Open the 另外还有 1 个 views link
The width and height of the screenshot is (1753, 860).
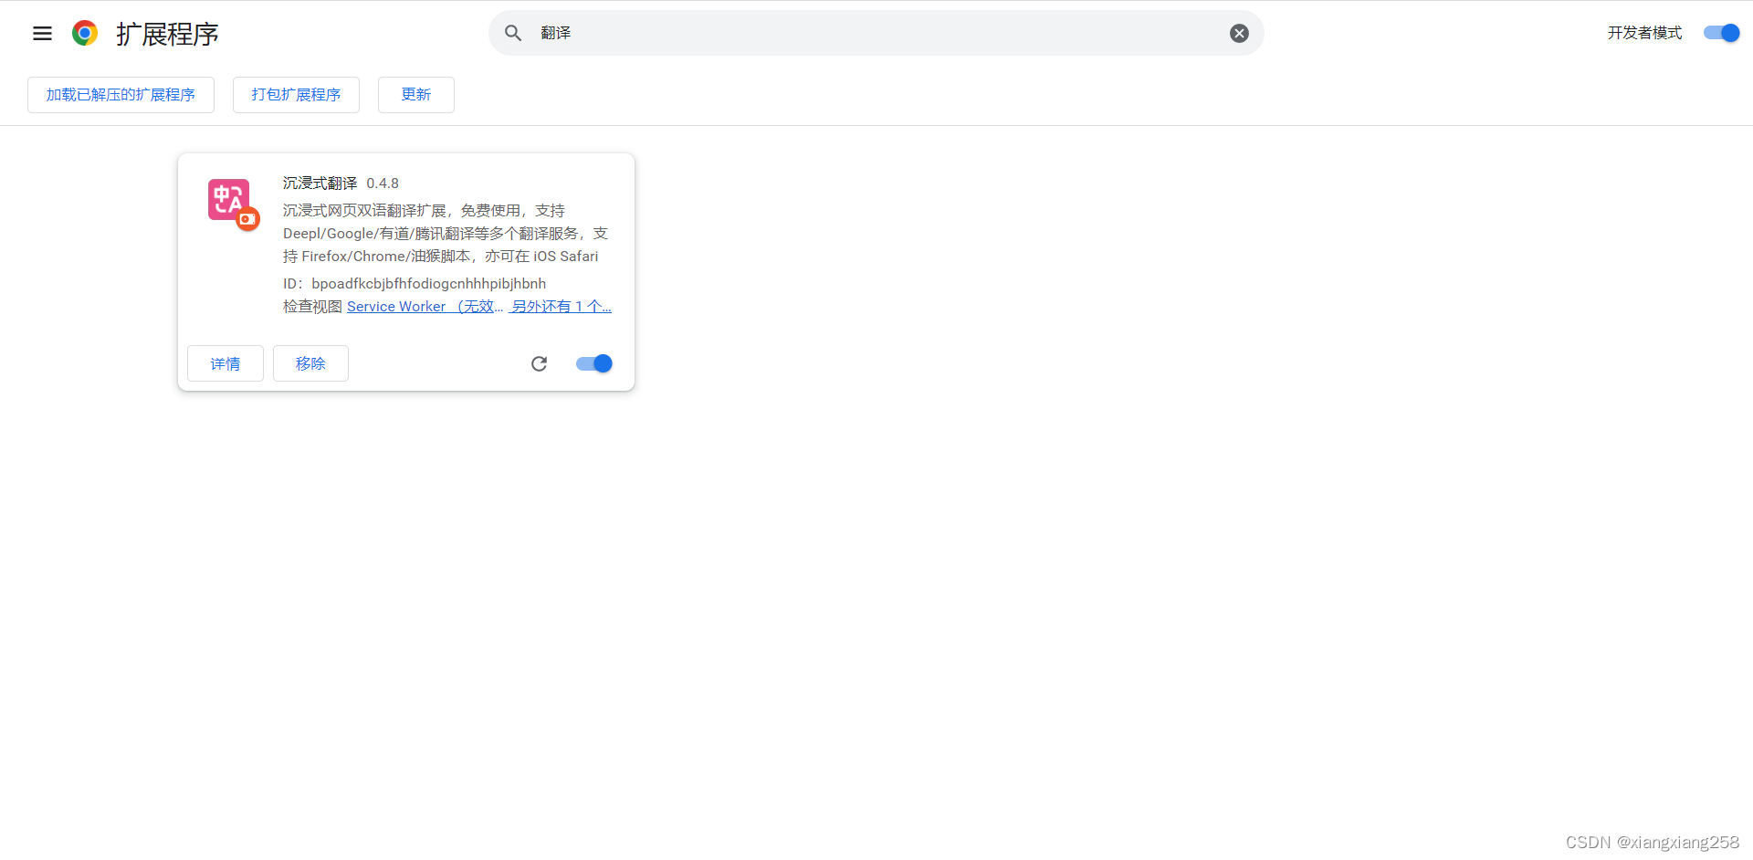(x=561, y=307)
